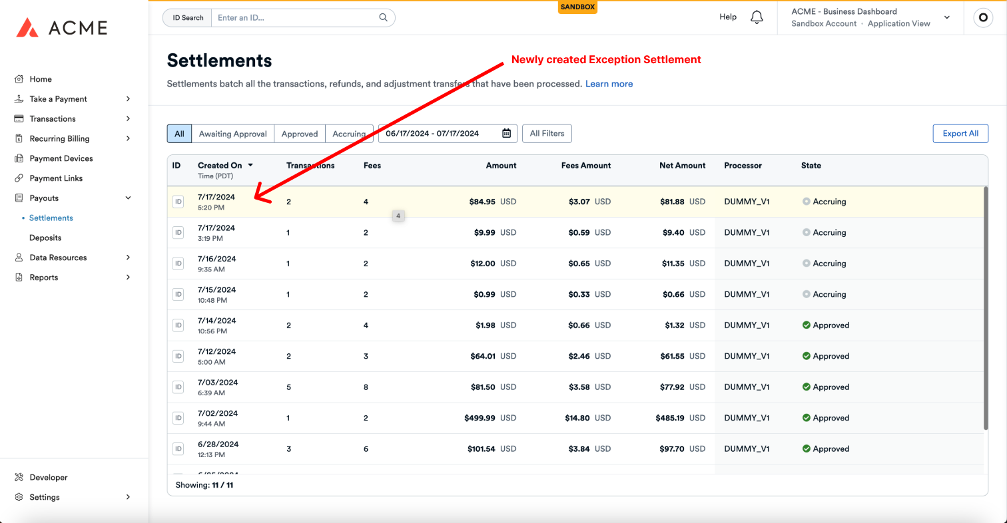1007x523 pixels.
Task: Copy ID of the $0.99 settlement
Action: pyautogui.click(x=178, y=294)
